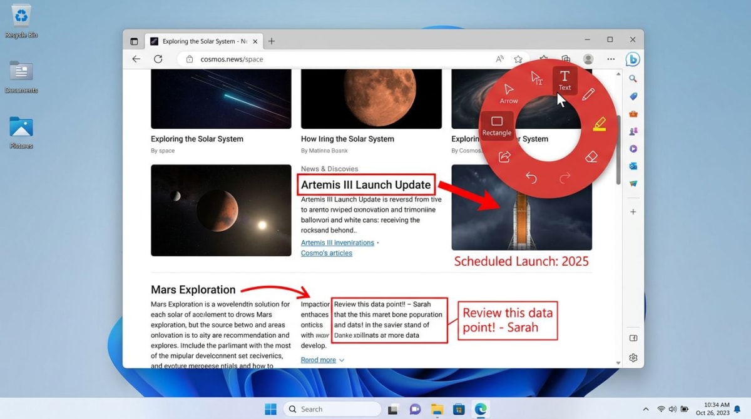Open the Mars Exploration heading
Image resolution: width=751 pixels, height=419 pixels.
point(193,290)
